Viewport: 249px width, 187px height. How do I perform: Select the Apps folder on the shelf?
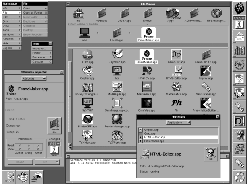[172, 14]
